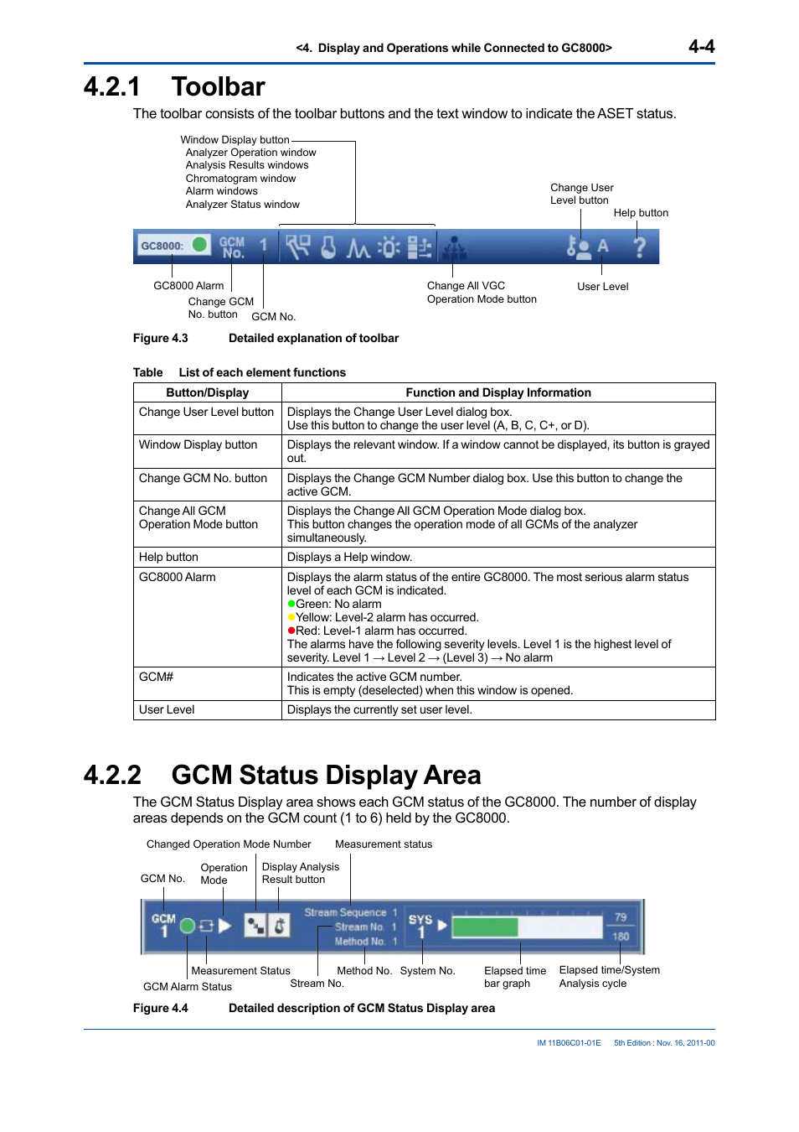Open the Analyzer Operation window icon
This screenshot has height=1132, width=799.
coord(297,247)
